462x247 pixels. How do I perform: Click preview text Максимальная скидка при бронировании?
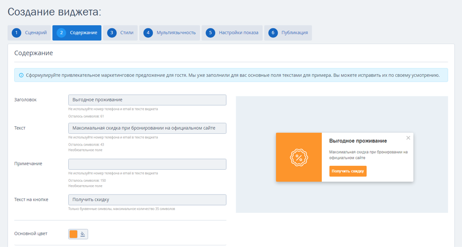click(368, 155)
